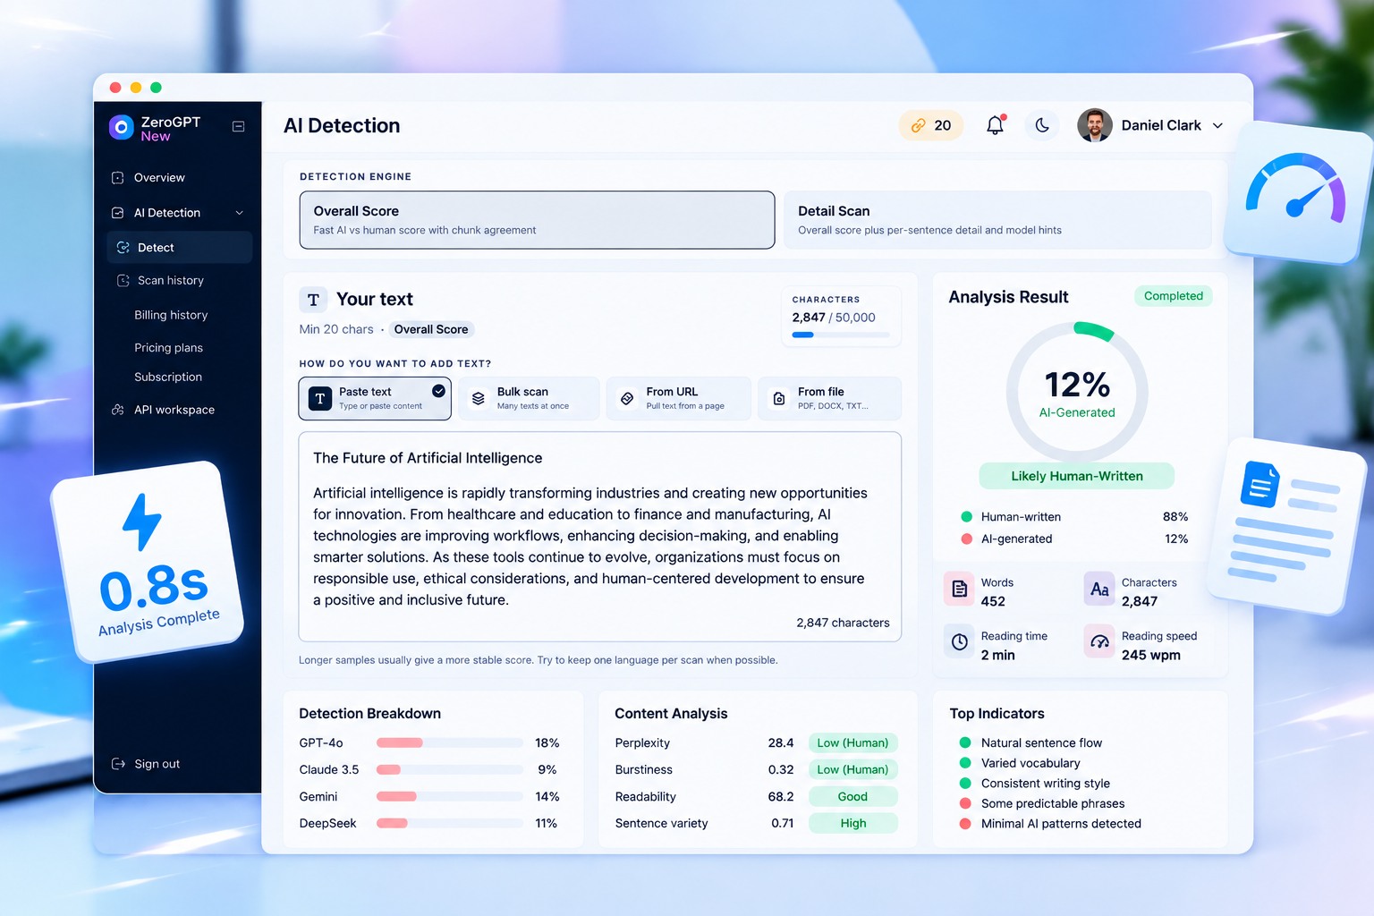Select the Overall Score detection engine

point(537,220)
